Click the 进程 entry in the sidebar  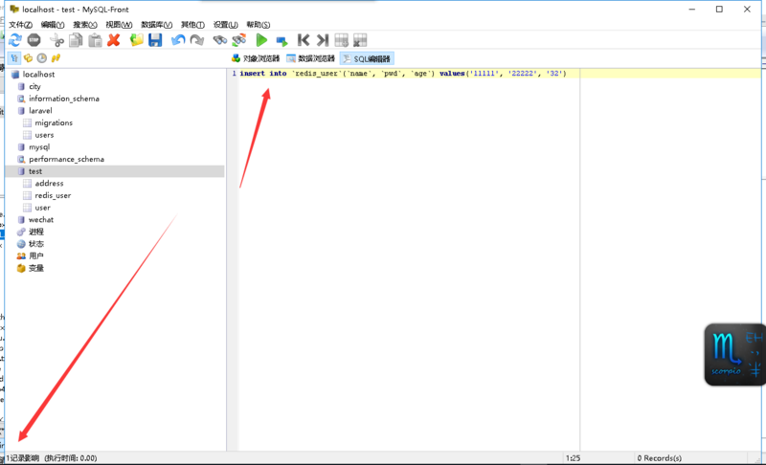[36, 232]
